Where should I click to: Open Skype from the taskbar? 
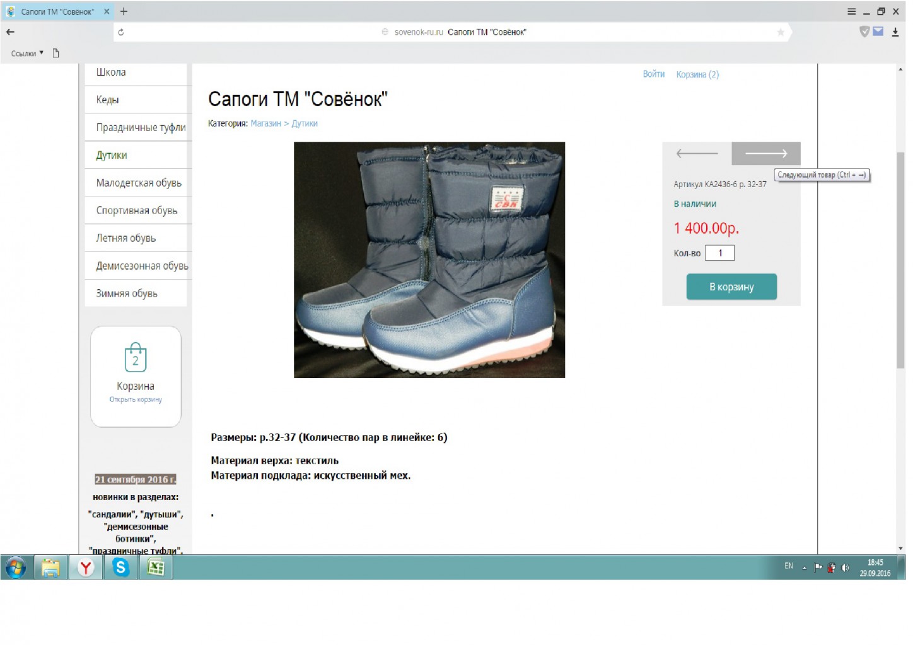click(120, 568)
